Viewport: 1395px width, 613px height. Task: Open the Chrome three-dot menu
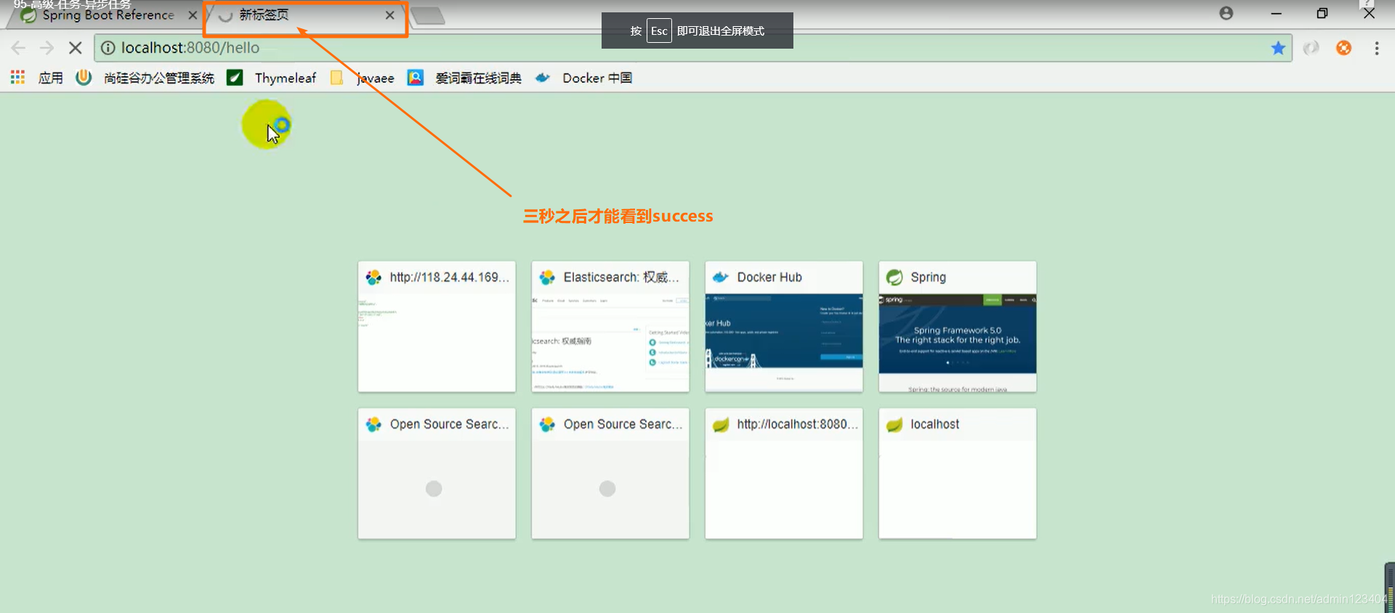(x=1376, y=48)
